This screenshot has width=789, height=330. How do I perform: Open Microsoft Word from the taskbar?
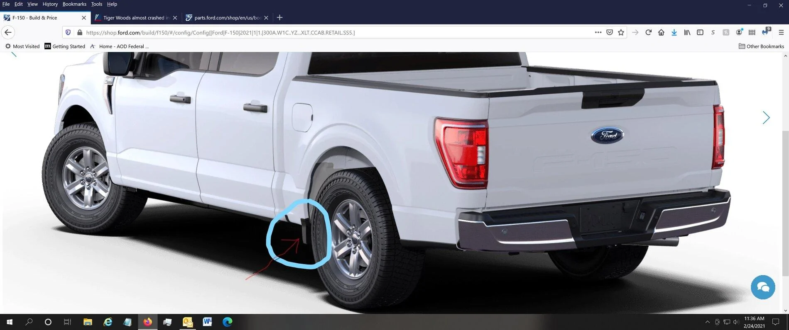pos(207,322)
